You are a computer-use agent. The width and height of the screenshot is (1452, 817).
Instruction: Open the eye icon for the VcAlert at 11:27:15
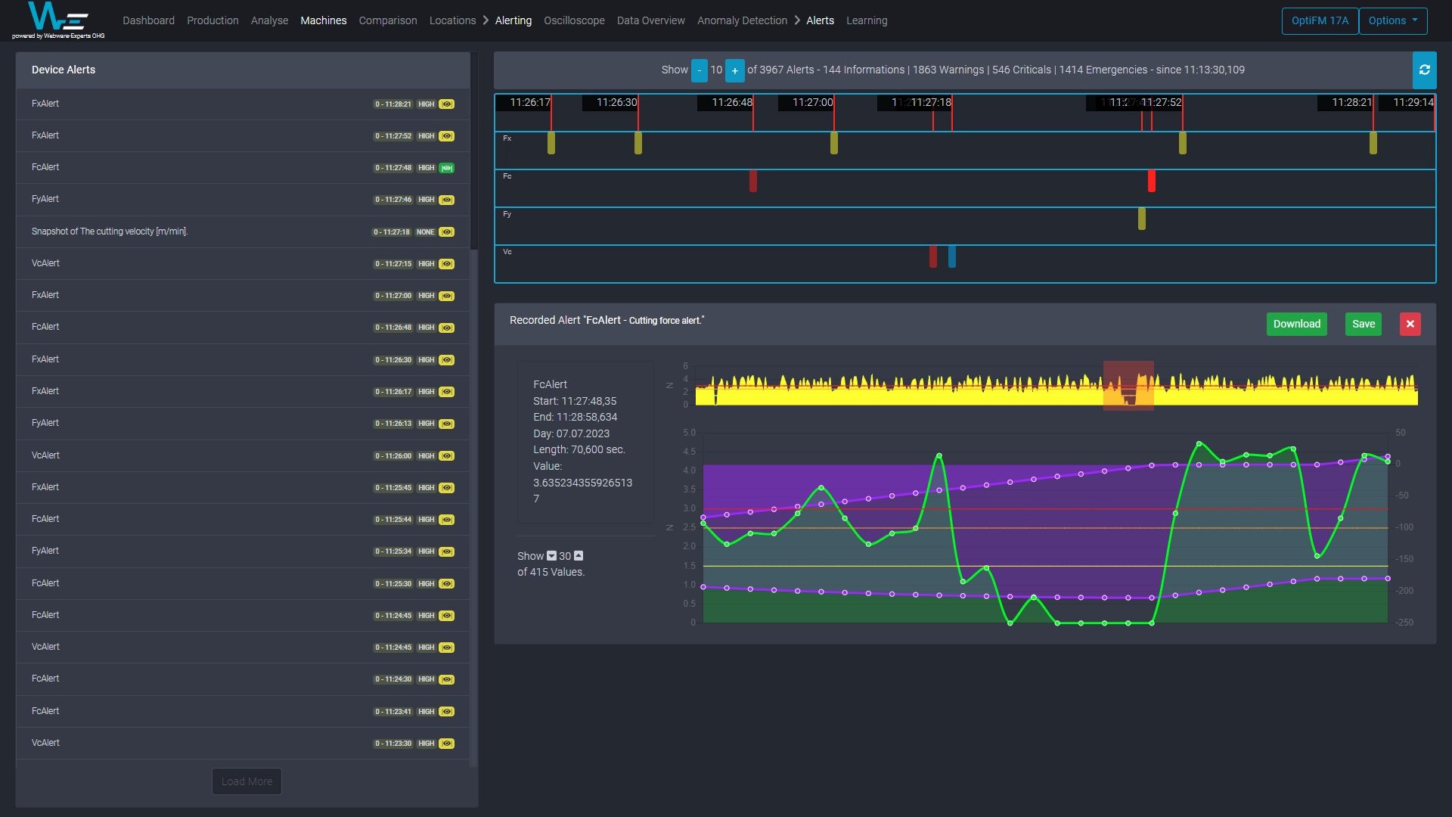447,264
